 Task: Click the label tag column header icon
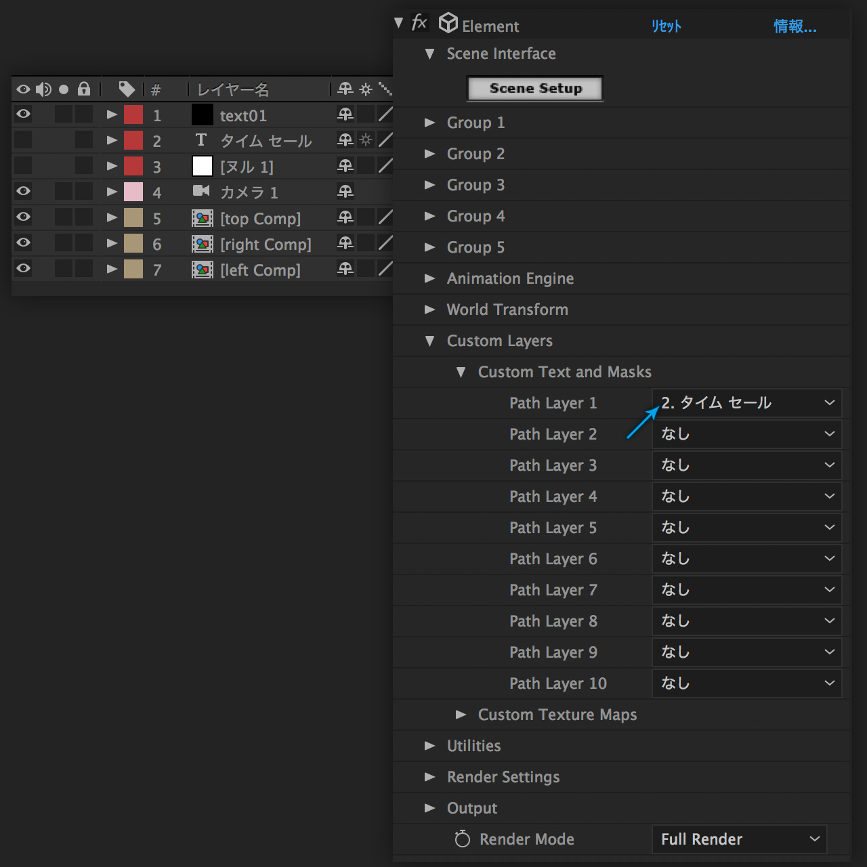click(x=127, y=89)
